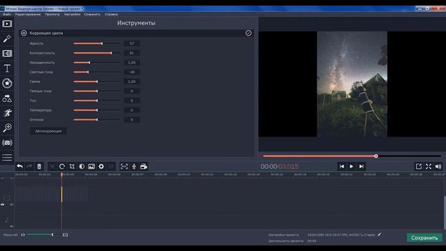Open the Сохранить menu
The height and width of the screenshot is (251, 446).
pyautogui.click(x=92, y=14)
